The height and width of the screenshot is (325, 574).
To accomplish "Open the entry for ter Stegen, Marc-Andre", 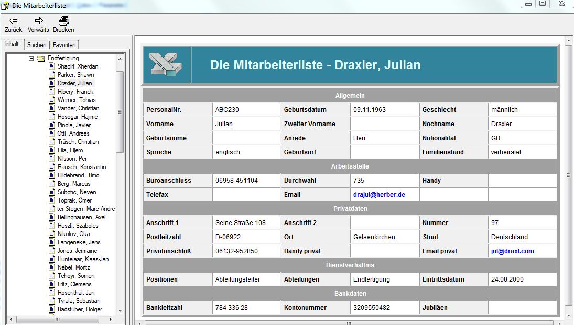I will 86,209.
